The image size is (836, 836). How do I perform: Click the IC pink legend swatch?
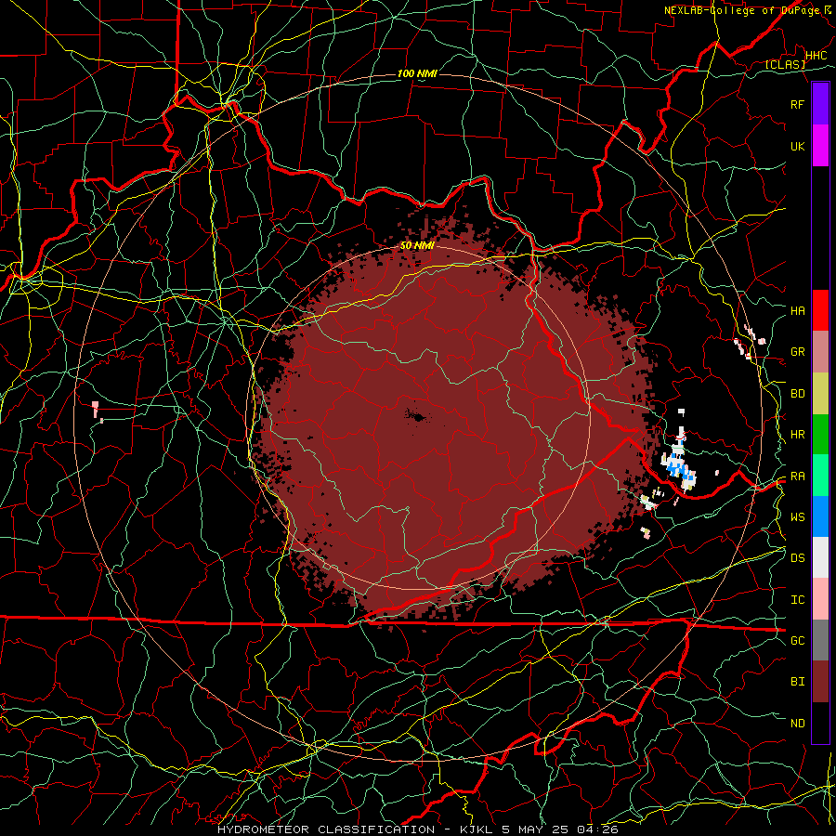(820, 599)
